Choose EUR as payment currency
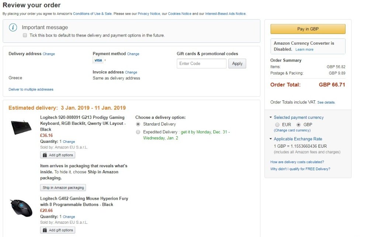The width and height of the screenshot is (392, 237). tap(277, 125)
